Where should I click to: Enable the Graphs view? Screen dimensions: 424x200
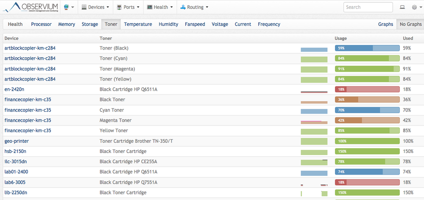[x=385, y=24]
